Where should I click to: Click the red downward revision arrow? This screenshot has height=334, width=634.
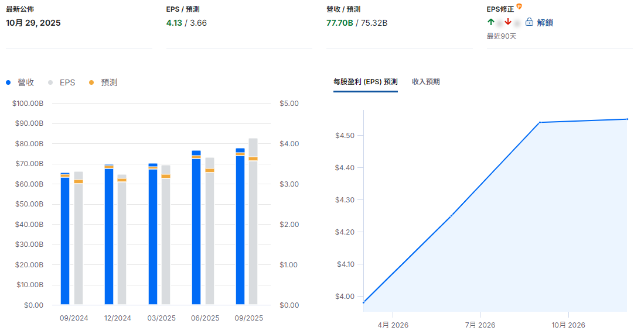tap(508, 22)
